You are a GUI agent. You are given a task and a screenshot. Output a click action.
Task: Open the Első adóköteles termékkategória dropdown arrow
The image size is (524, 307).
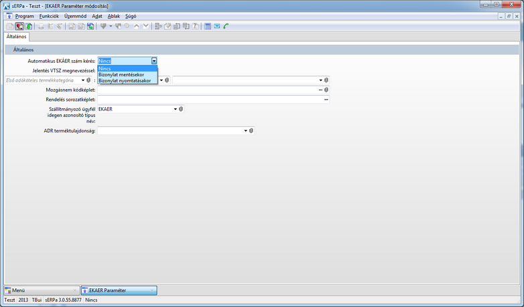pyautogui.click(x=83, y=80)
